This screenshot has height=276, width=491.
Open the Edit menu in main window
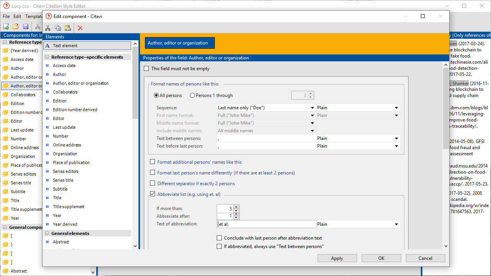click(17, 16)
